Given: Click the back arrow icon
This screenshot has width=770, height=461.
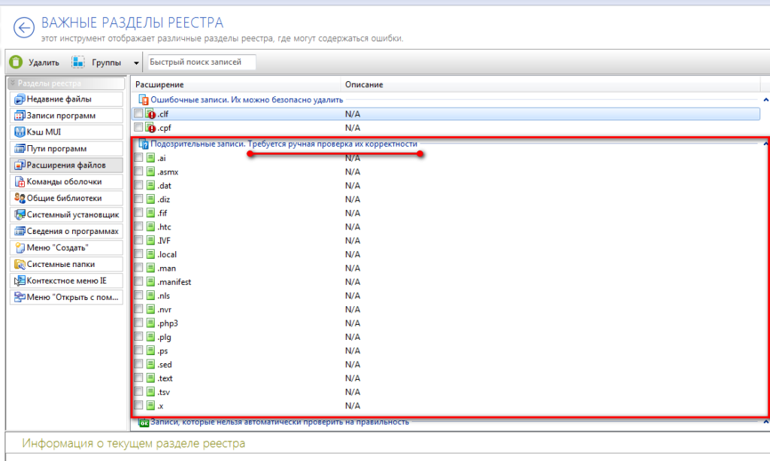Looking at the screenshot, I should 24,29.
